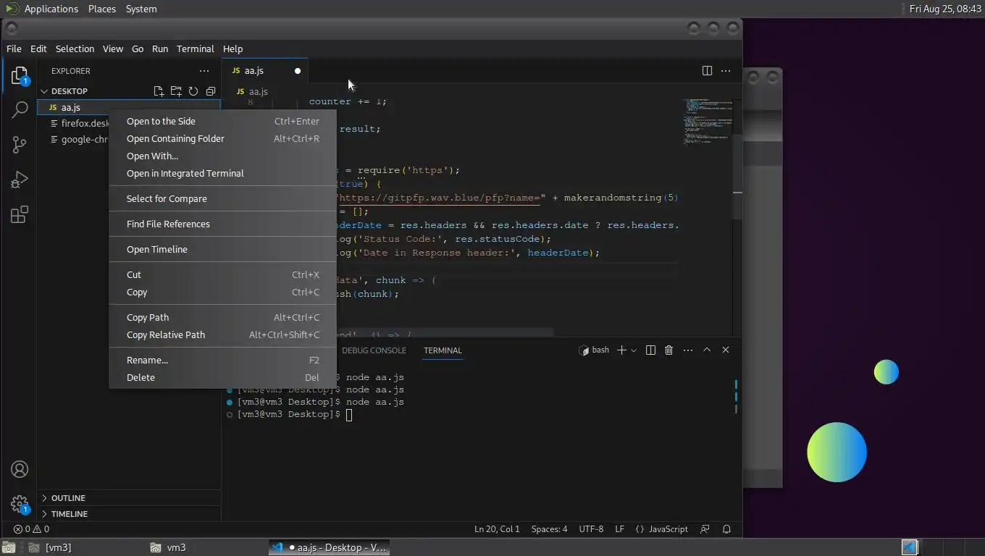The height and width of the screenshot is (556, 985).
Task: Open notifications bell in status bar
Action: tap(726, 529)
